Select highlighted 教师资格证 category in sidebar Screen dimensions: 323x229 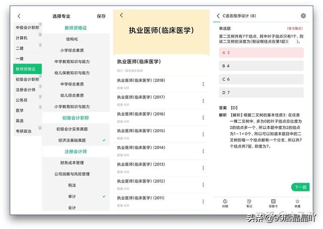point(27,69)
